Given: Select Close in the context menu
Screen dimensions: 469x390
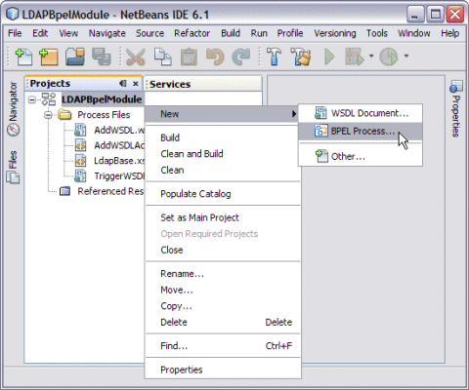Looking at the screenshot, I should click(x=223, y=250).
